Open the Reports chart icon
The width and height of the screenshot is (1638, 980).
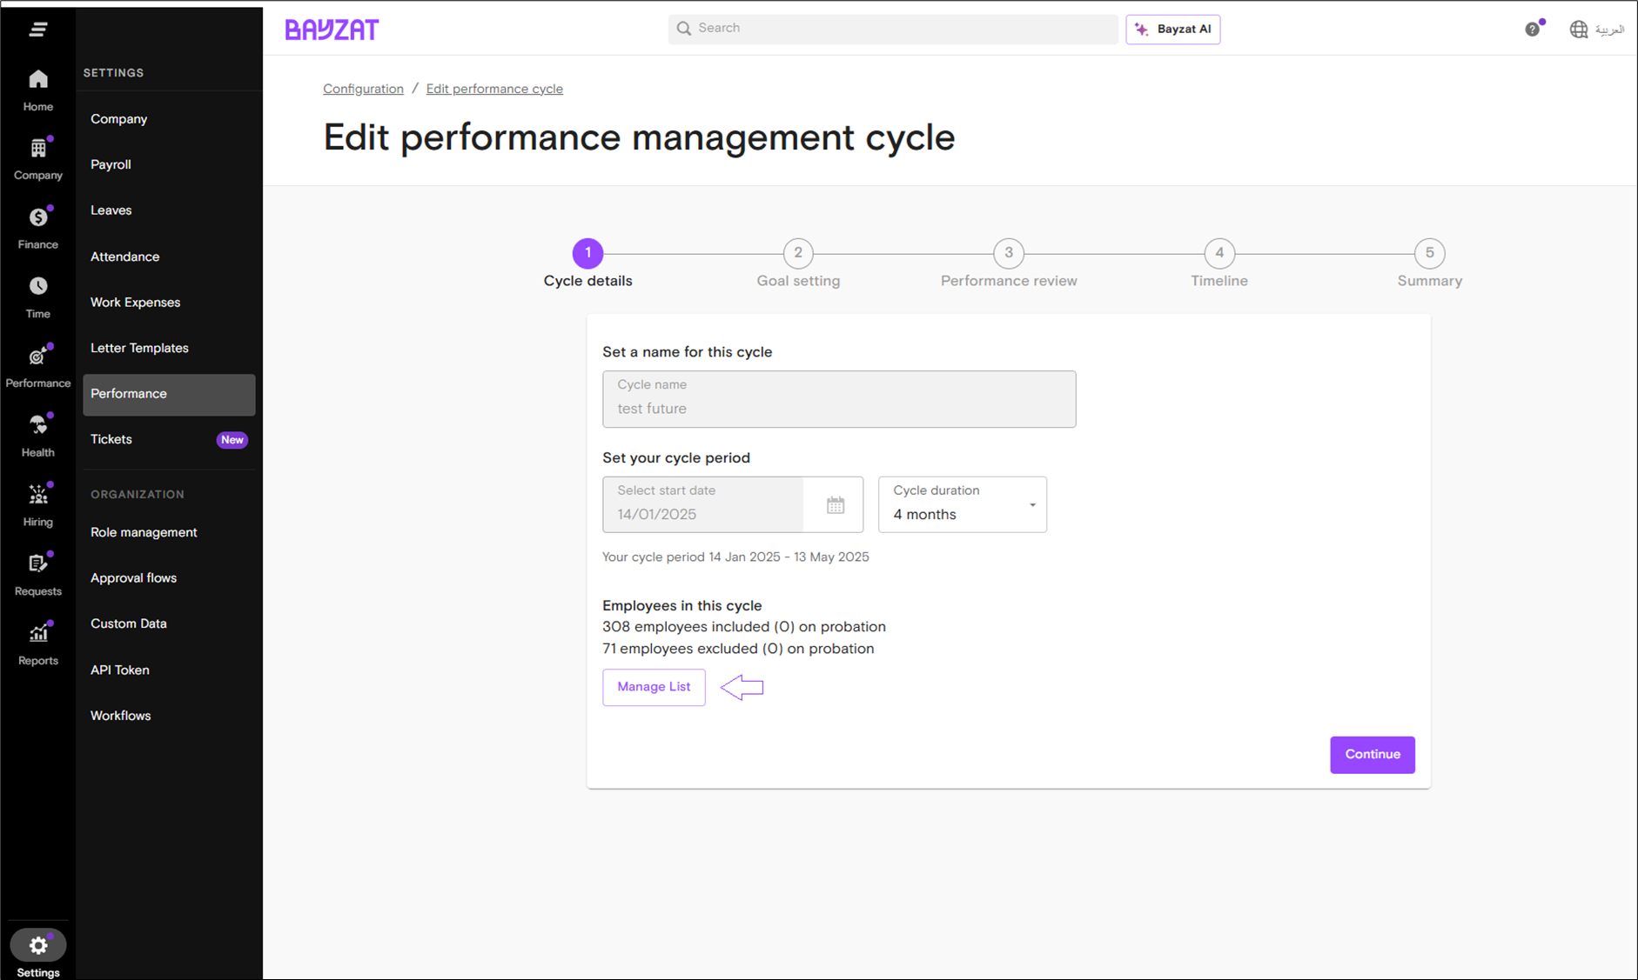coord(37,634)
